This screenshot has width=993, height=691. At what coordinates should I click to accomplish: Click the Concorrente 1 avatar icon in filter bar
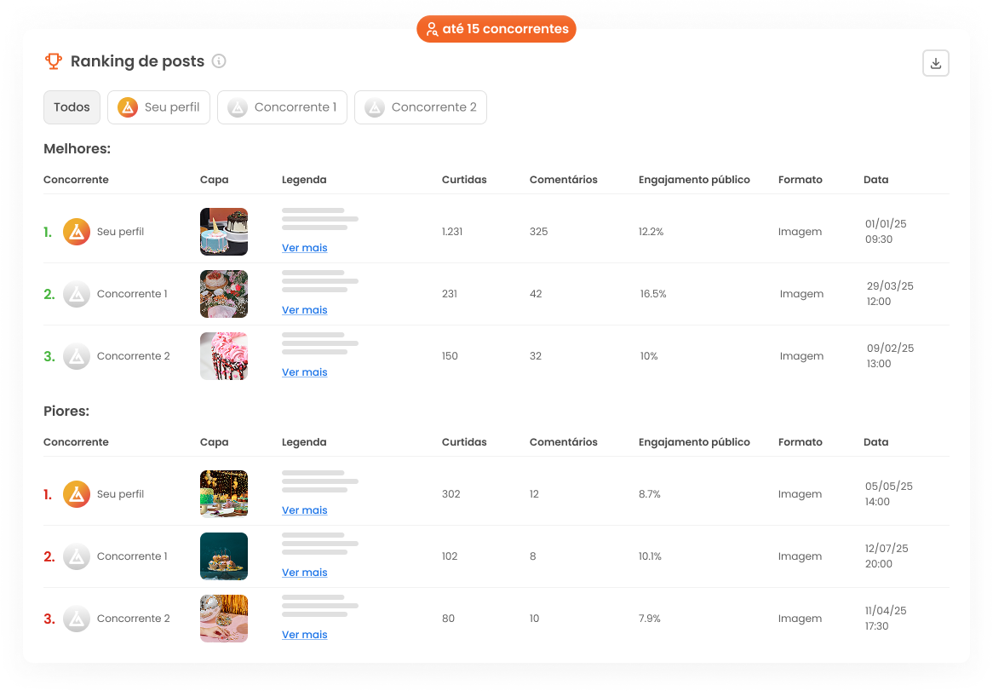pos(236,107)
